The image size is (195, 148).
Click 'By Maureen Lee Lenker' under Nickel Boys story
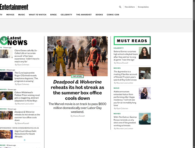[24, 104]
